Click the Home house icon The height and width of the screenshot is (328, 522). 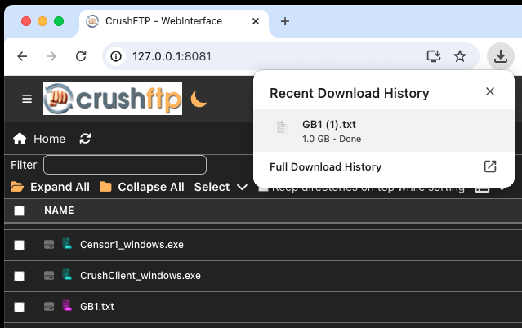coord(20,139)
